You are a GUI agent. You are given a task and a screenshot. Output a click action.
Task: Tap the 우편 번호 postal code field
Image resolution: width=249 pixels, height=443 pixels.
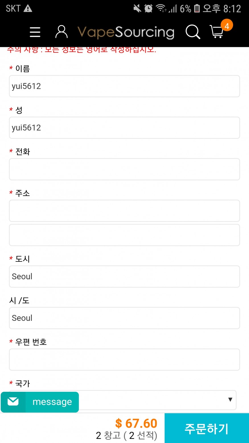tap(124, 360)
